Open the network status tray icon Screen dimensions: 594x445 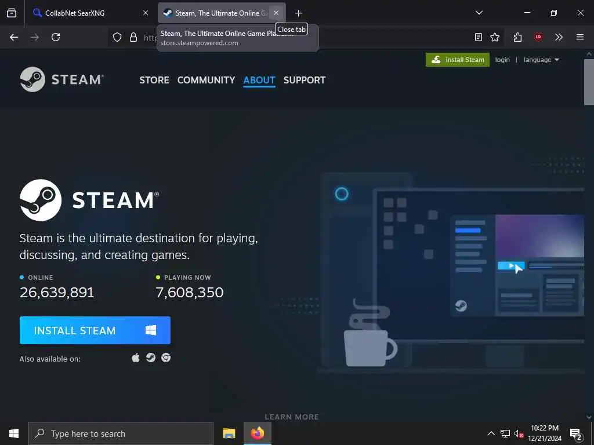[x=505, y=433]
